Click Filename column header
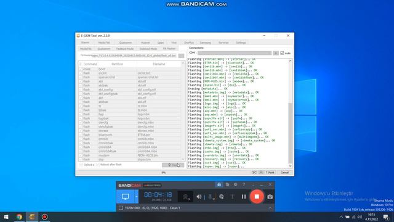Screen dimensions: 394x222 (x=159, y=64)
